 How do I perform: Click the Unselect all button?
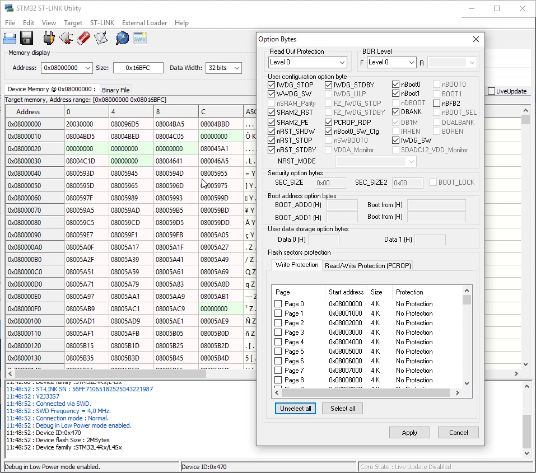click(295, 409)
